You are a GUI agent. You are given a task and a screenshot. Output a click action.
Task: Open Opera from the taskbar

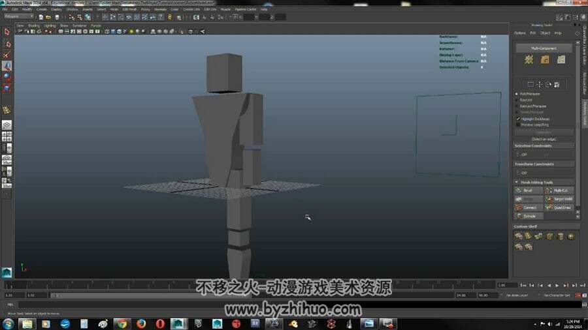click(160, 323)
